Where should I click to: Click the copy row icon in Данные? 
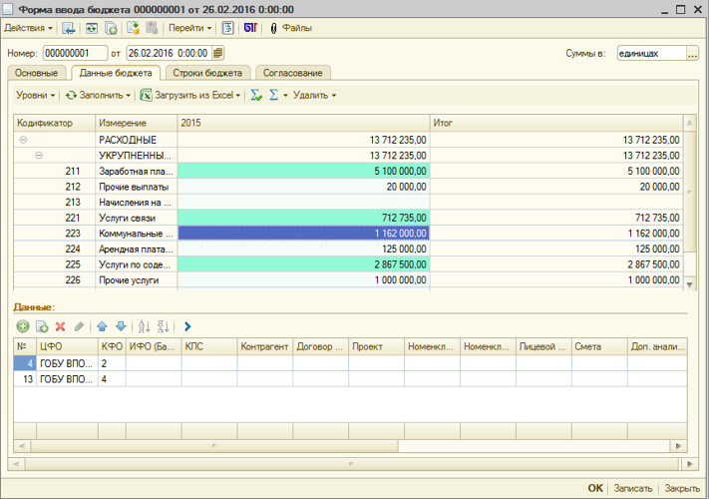coord(42,326)
